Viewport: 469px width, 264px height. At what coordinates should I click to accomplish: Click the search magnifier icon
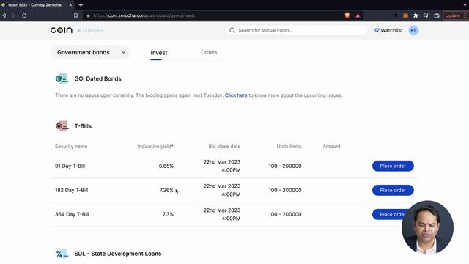pos(232,30)
